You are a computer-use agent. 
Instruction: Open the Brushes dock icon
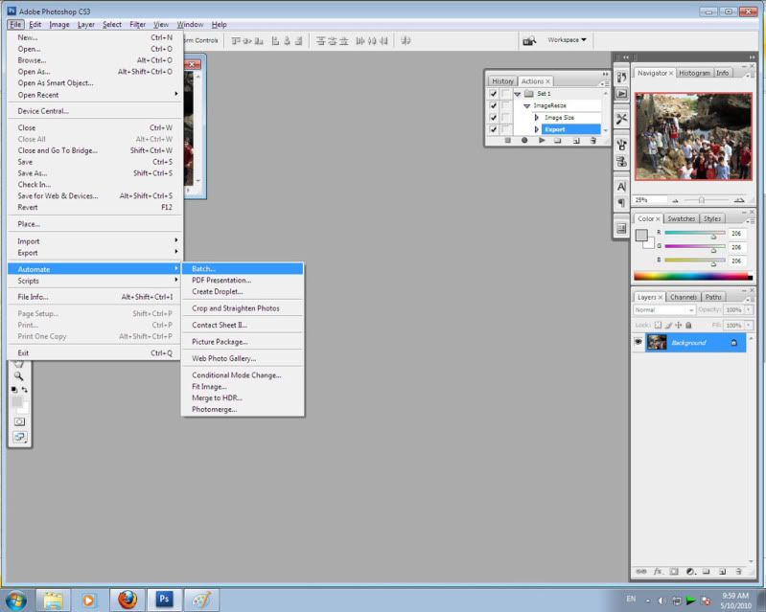click(621, 145)
